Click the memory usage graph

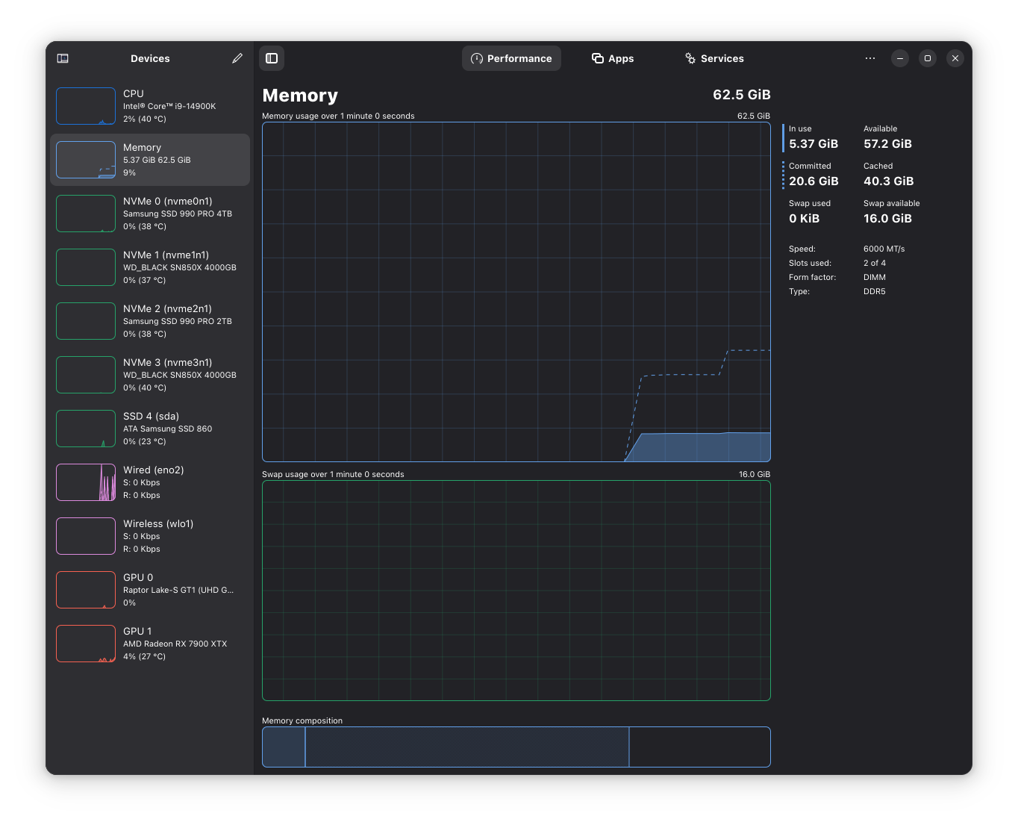(516, 292)
